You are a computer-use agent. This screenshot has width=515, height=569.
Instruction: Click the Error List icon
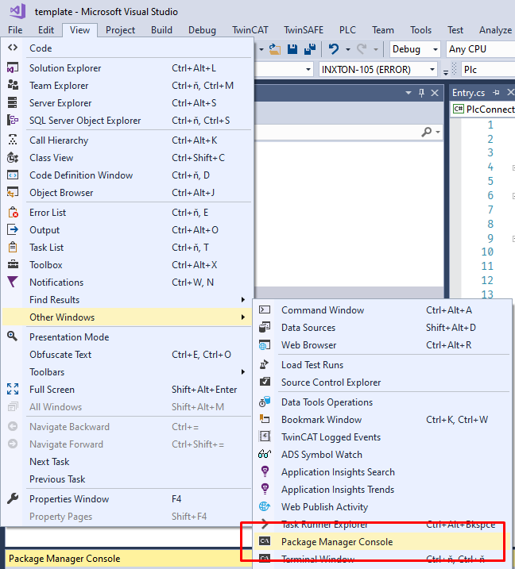(13, 213)
